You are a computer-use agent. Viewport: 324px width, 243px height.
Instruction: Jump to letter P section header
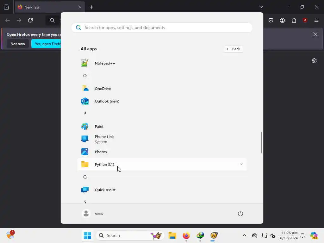click(85, 114)
